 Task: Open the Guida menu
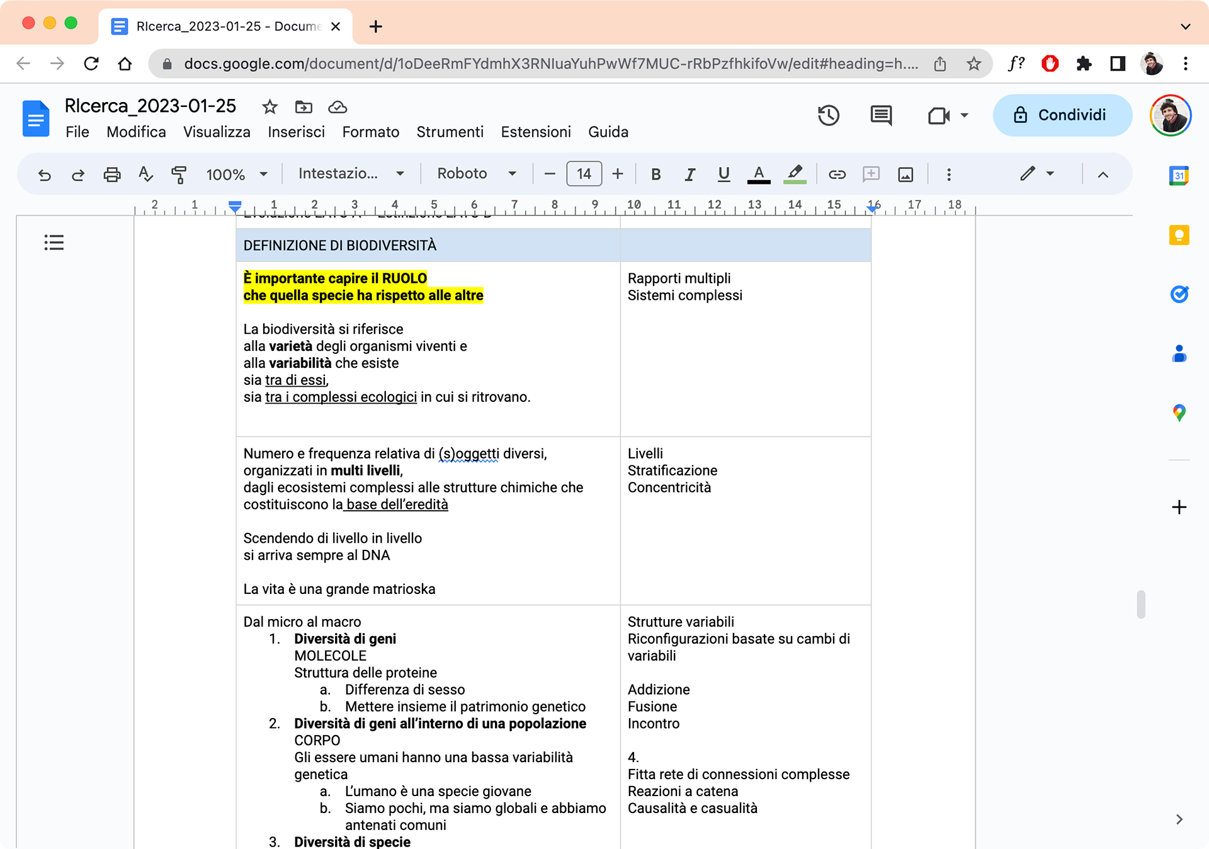[x=608, y=132]
